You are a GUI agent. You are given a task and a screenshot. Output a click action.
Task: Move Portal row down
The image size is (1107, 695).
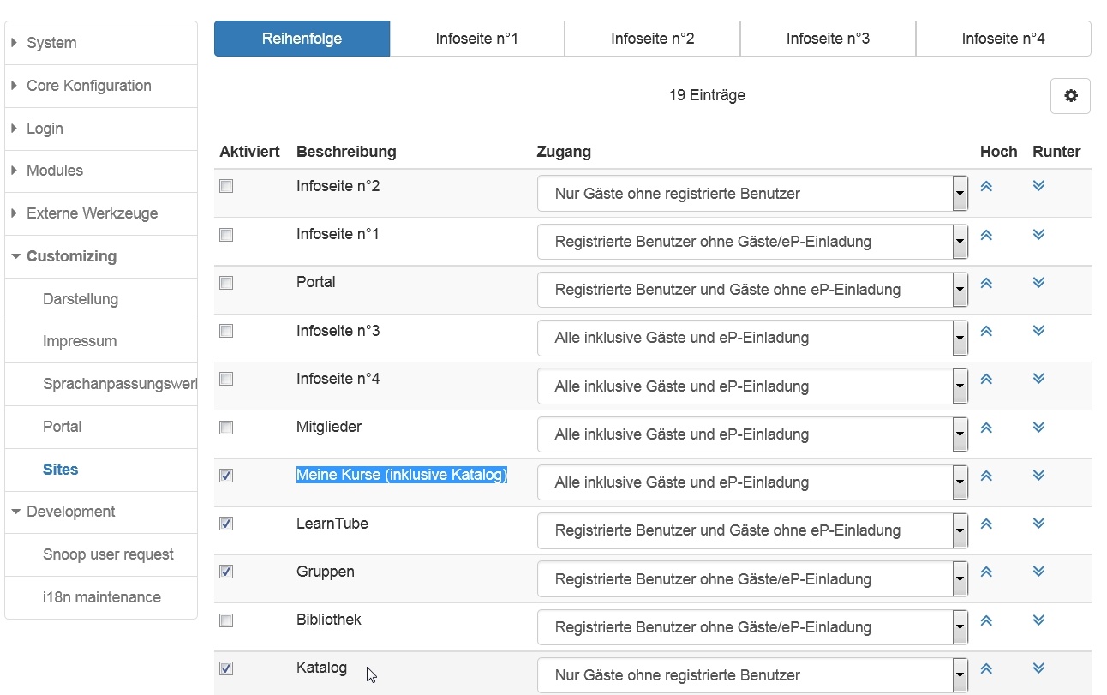(1038, 282)
